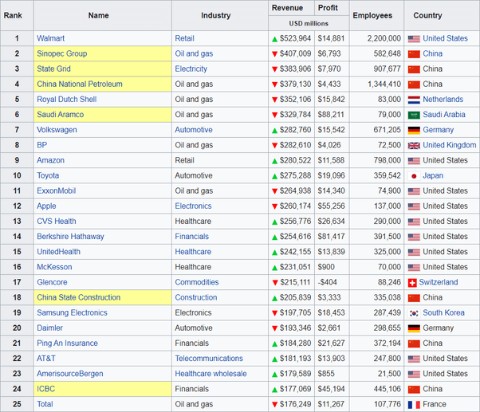
Task: Click the Switzerland flag icon
Action: tap(412, 283)
